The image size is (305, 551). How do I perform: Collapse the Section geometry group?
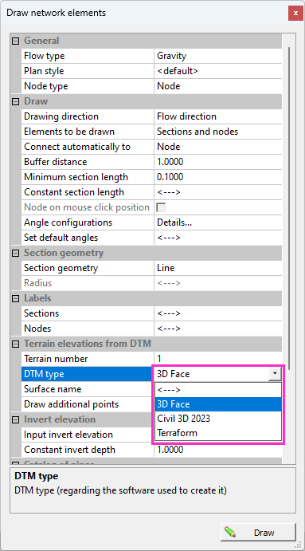(15, 253)
